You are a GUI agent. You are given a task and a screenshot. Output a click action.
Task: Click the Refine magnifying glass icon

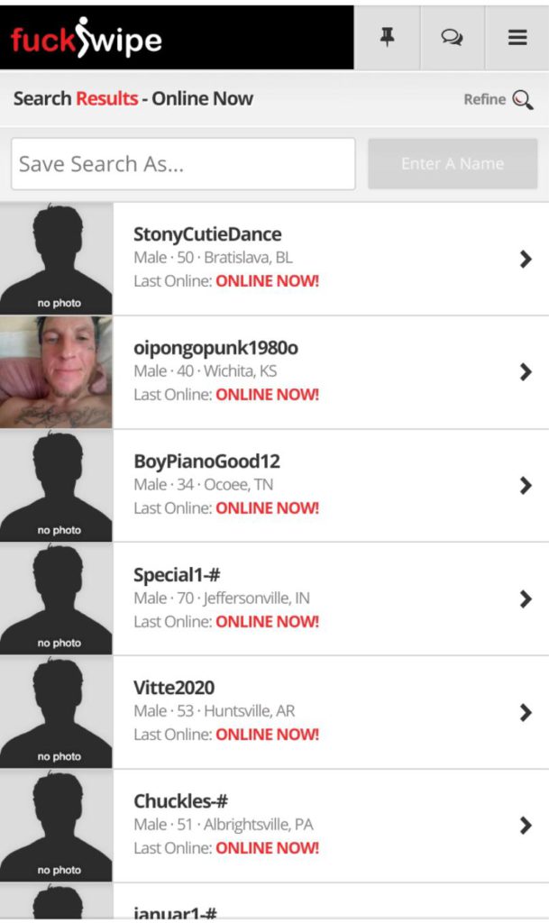(523, 99)
